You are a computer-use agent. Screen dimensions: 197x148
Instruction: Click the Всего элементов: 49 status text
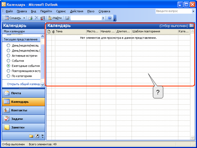(x=43, y=144)
